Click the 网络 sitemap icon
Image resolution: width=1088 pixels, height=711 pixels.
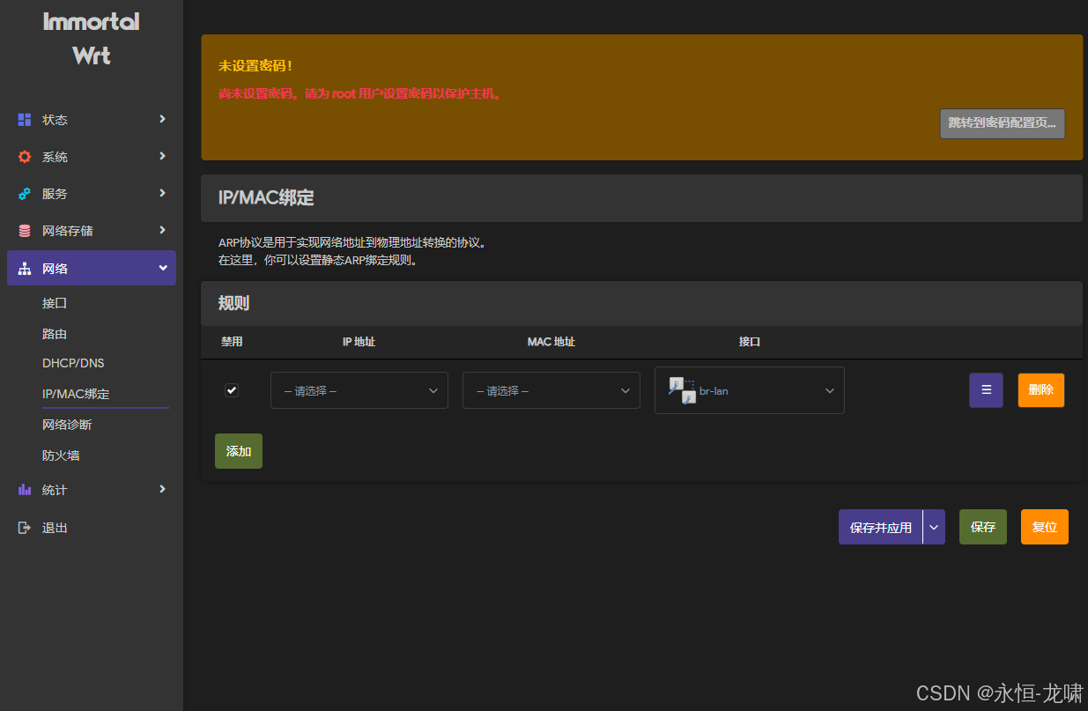point(25,269)
